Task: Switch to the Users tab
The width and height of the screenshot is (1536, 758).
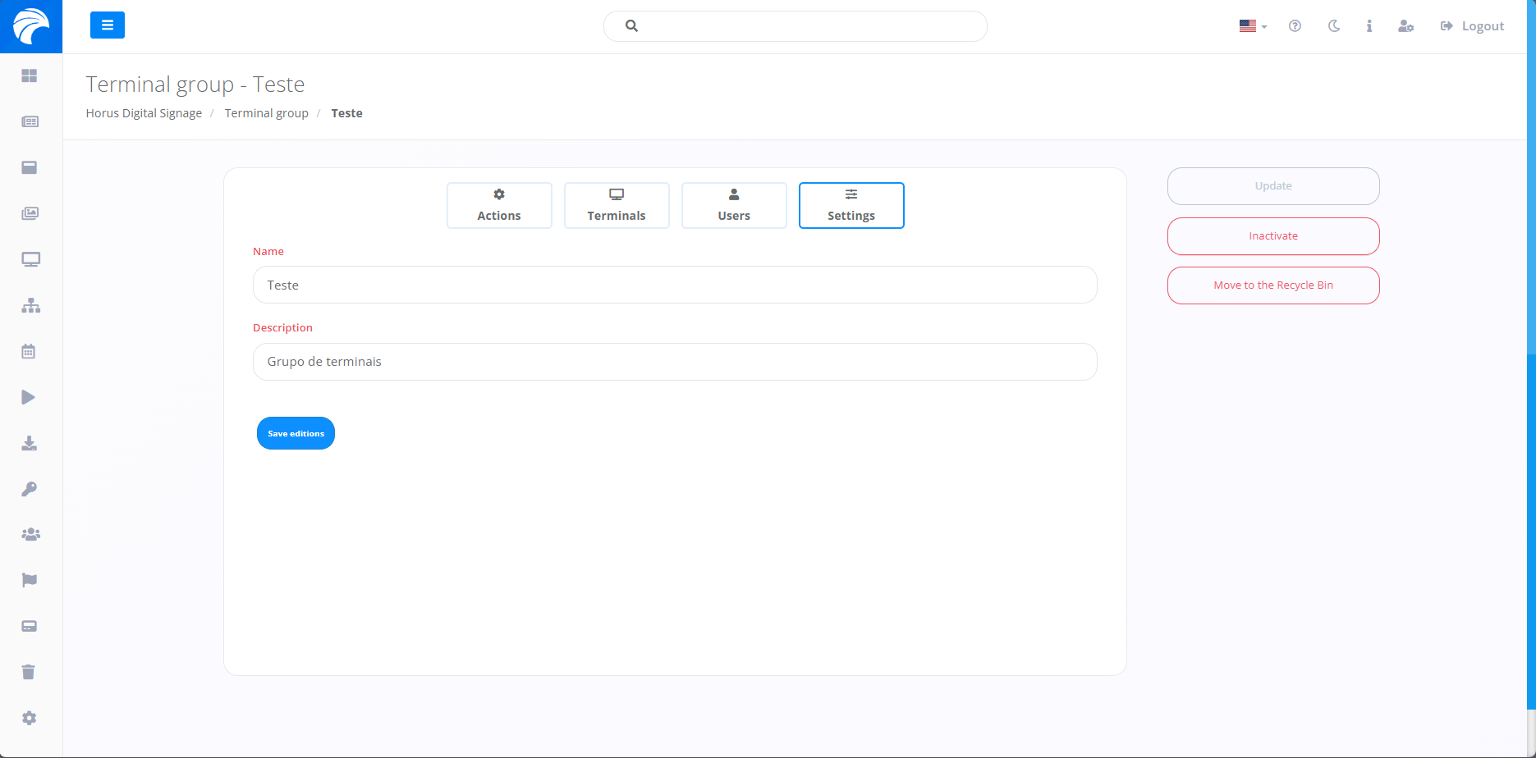Action: pos(734,205)
